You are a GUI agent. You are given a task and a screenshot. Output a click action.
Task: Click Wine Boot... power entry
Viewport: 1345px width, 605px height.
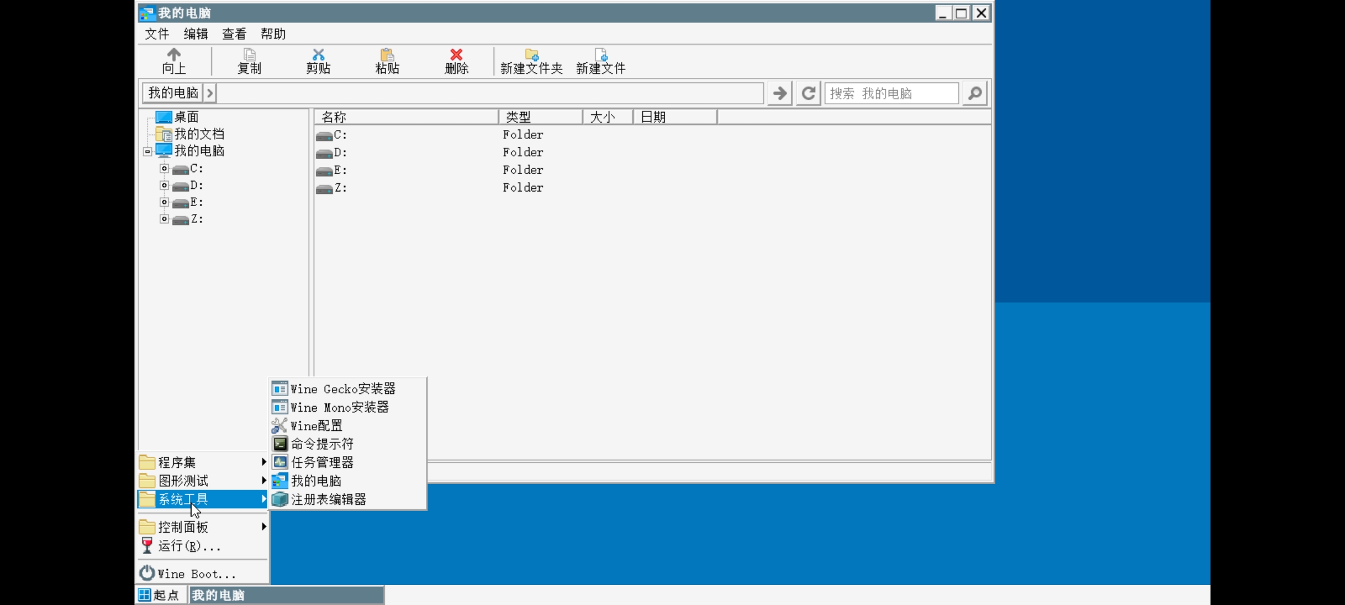tap(203, 574)
